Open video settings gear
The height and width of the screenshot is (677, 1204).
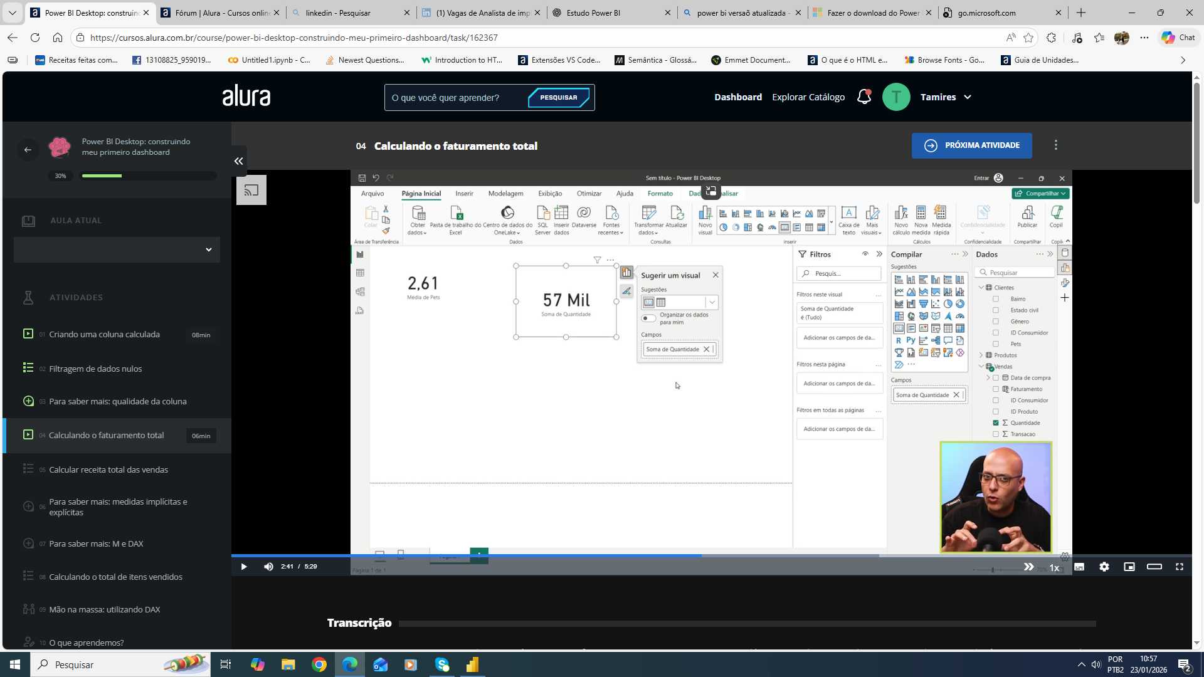click(x=1104, y=567)
